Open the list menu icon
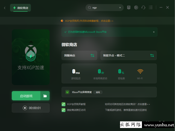Viewport: 175px width, 131px height. 151,7
